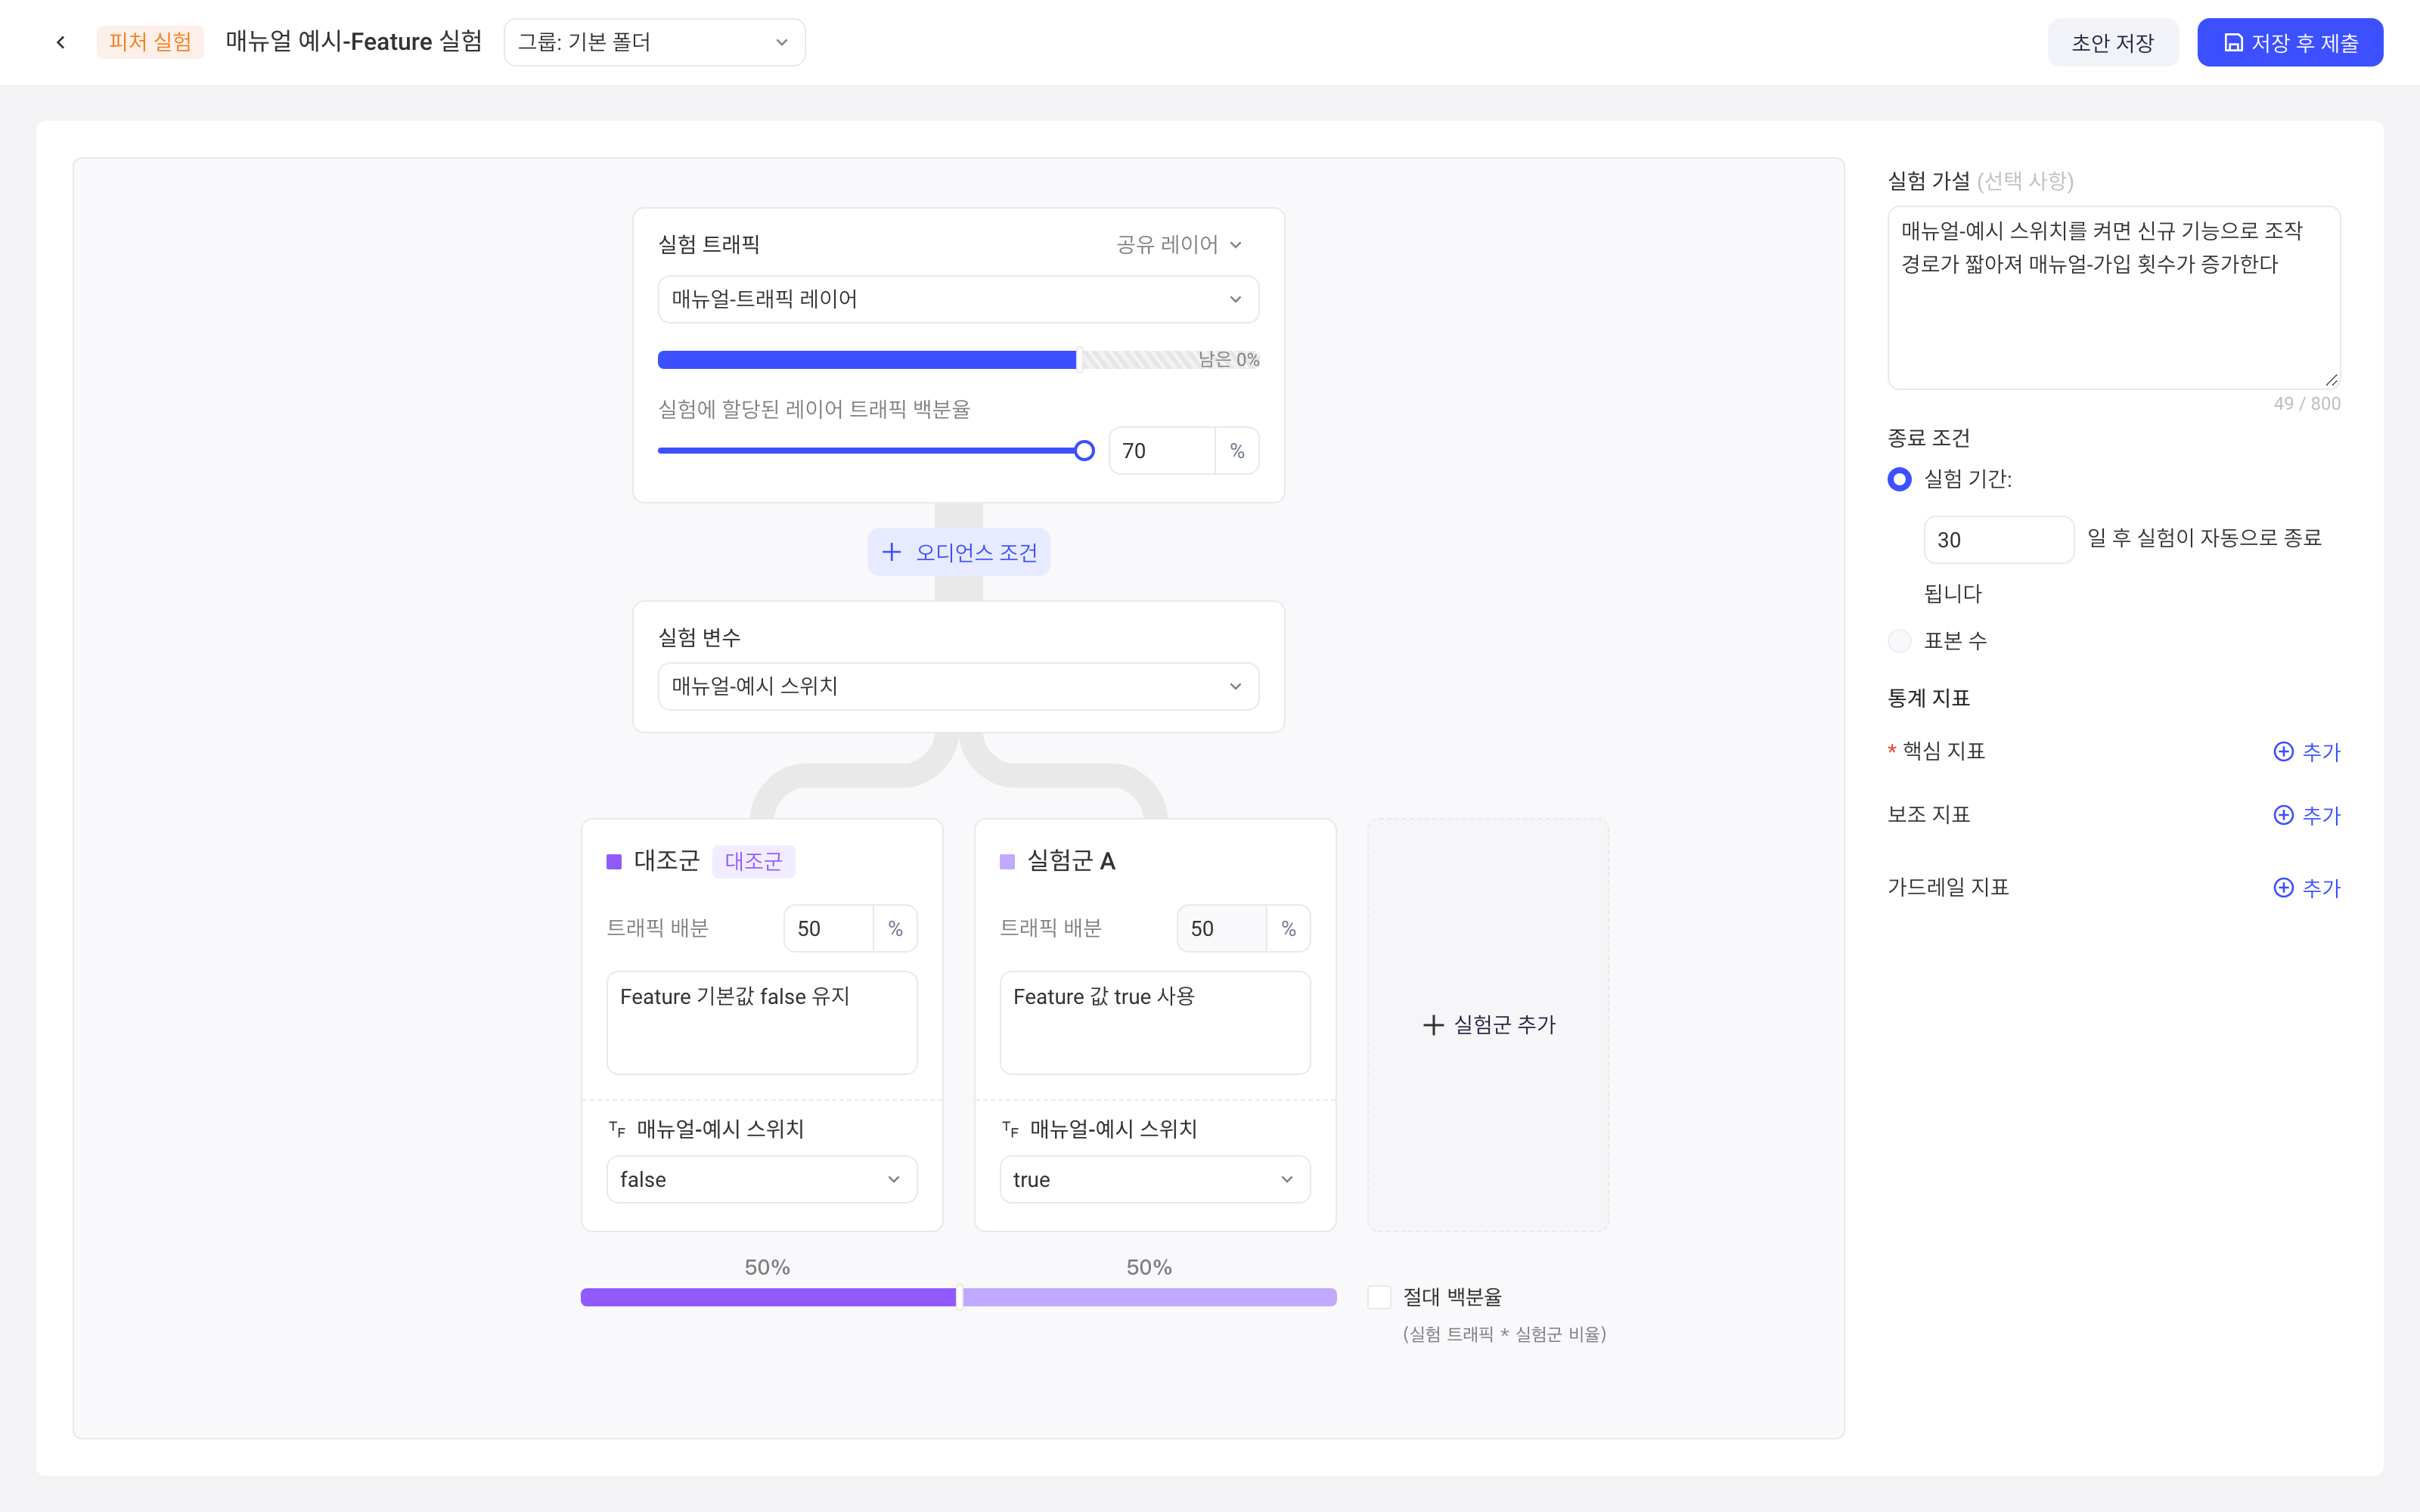Click the Feature 기본값 false 유지 description box

pyautogui.click(x=761, y=1022)
